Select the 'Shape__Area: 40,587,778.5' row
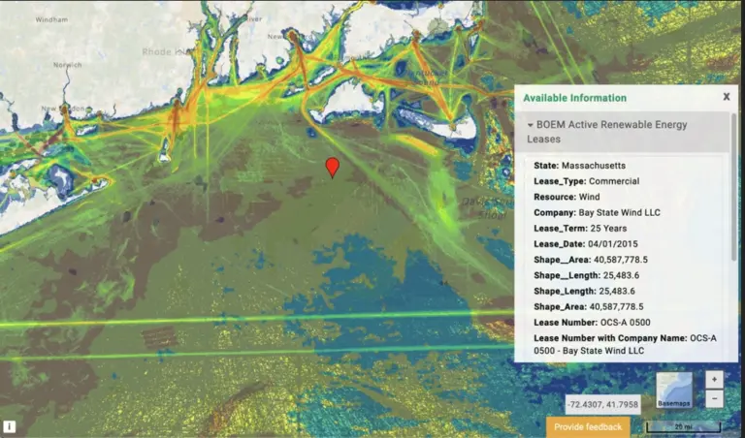This screenshot has width=745, height=438. coord(591,260)
